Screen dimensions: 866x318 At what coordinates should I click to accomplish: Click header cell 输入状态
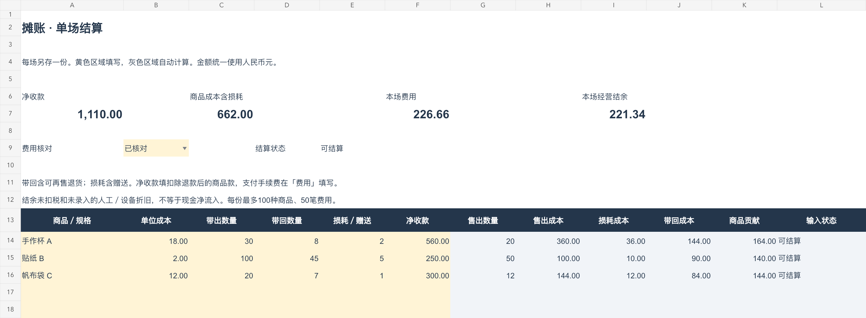pos(821,220)
